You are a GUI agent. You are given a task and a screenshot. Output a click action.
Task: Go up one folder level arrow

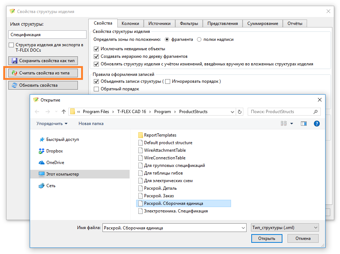pos(64,112)
